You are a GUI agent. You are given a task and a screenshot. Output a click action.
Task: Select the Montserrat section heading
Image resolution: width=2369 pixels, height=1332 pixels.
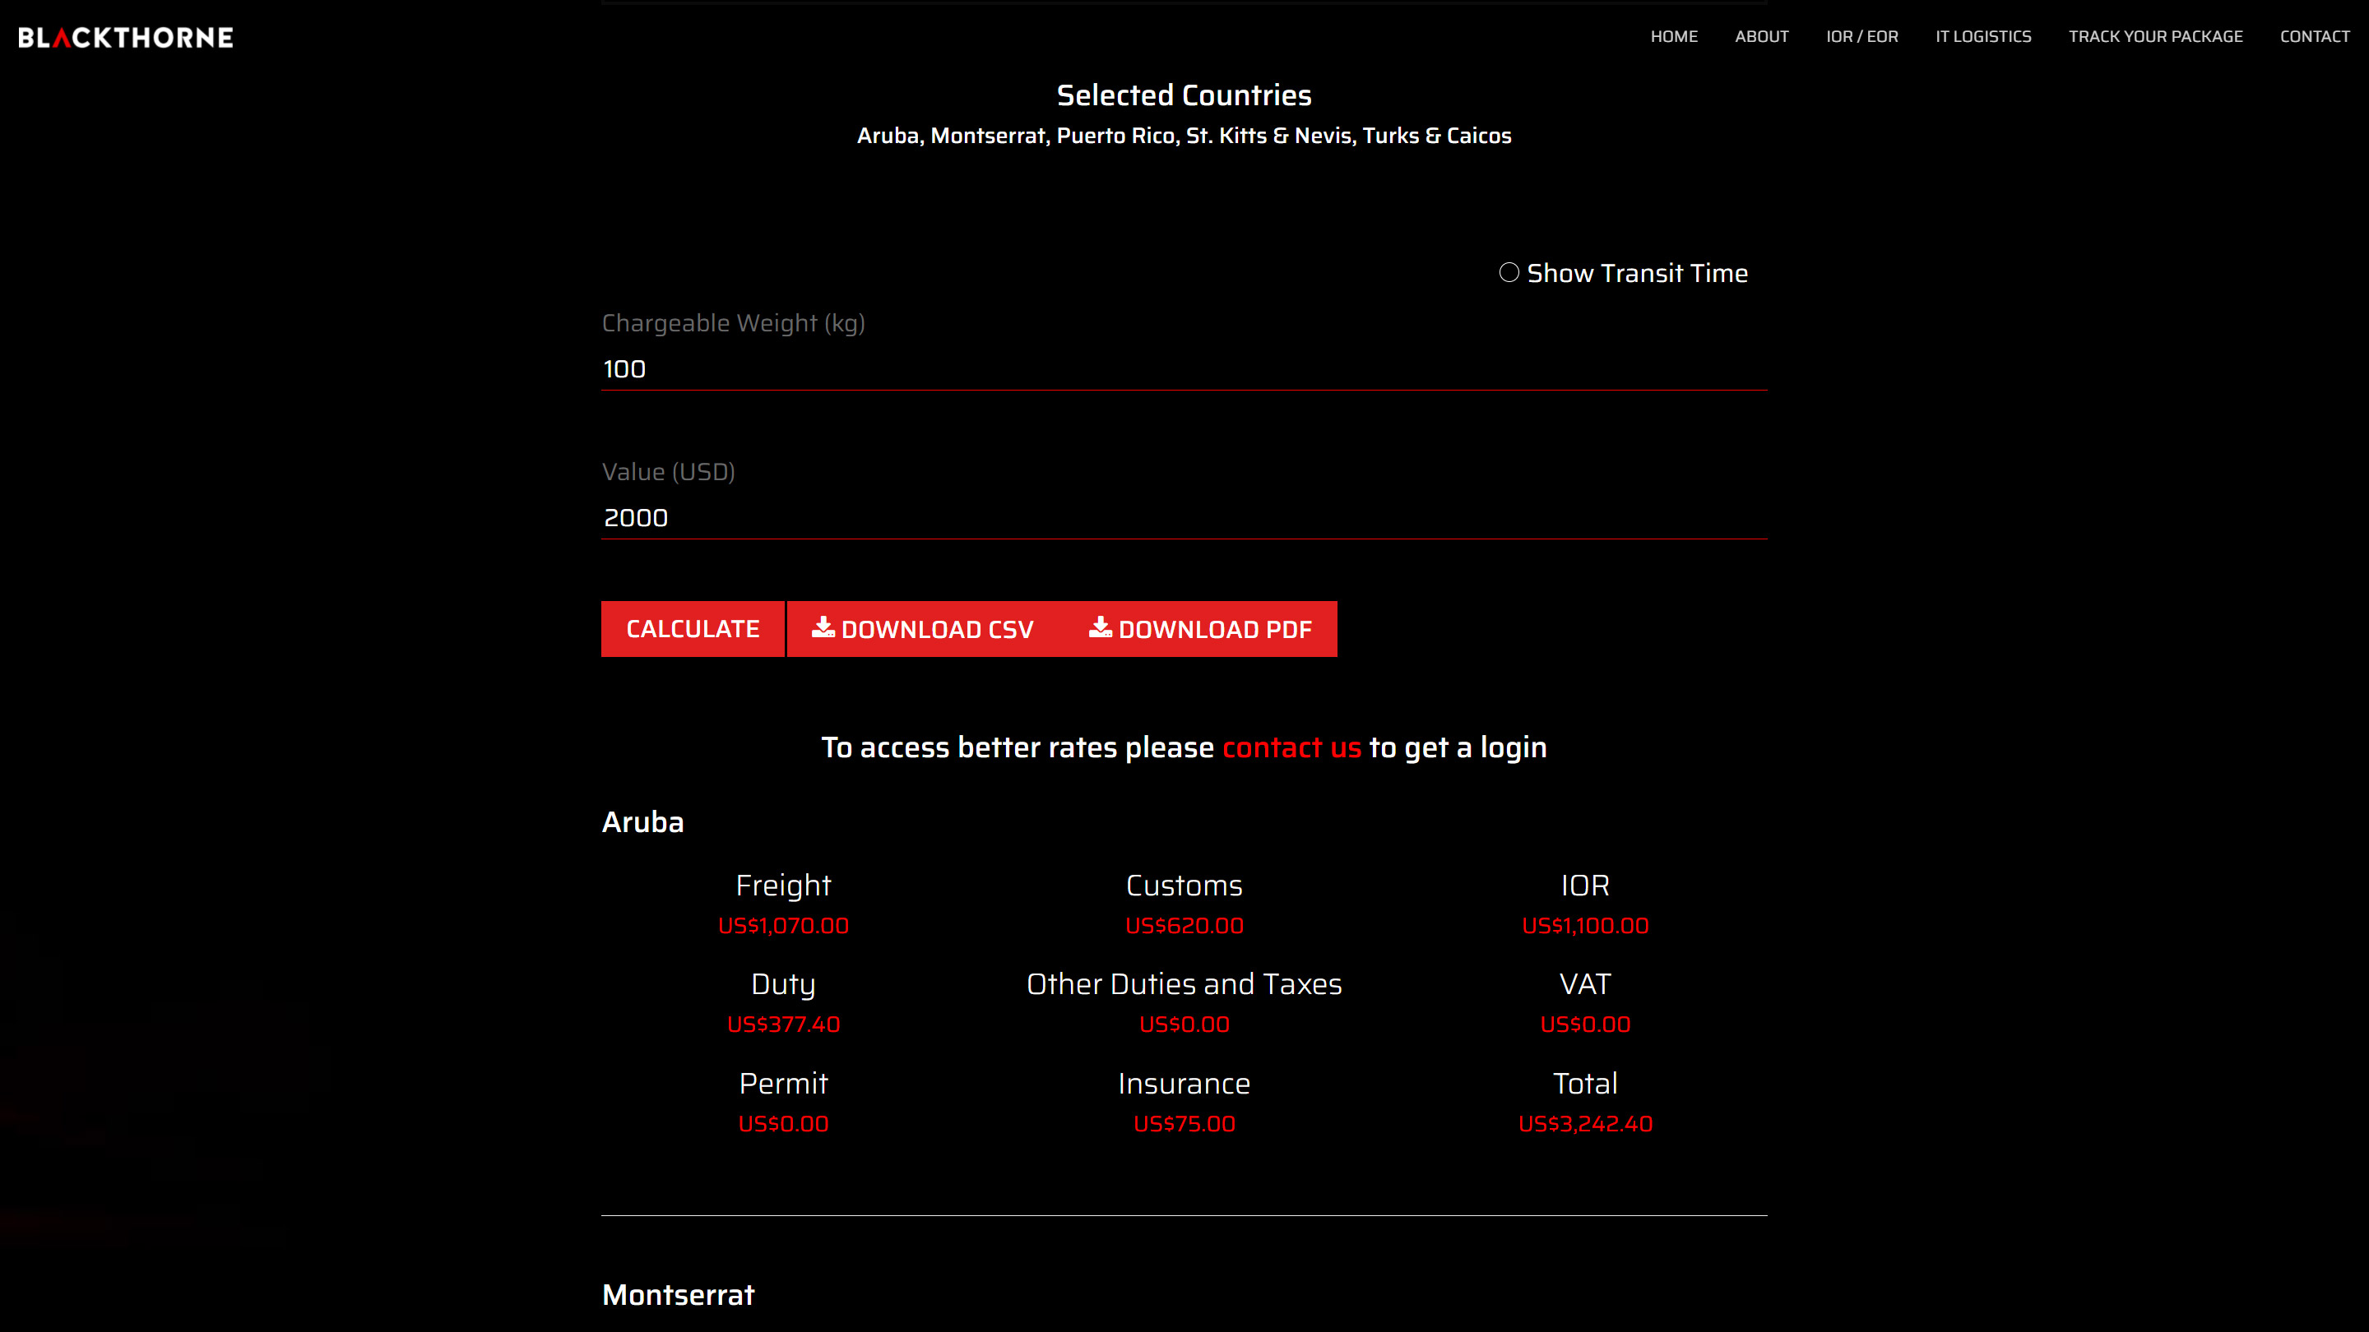(x=678, y=1295)
